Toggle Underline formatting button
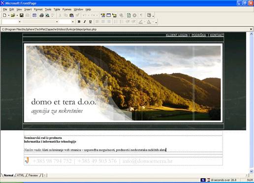 click(90, 22)
